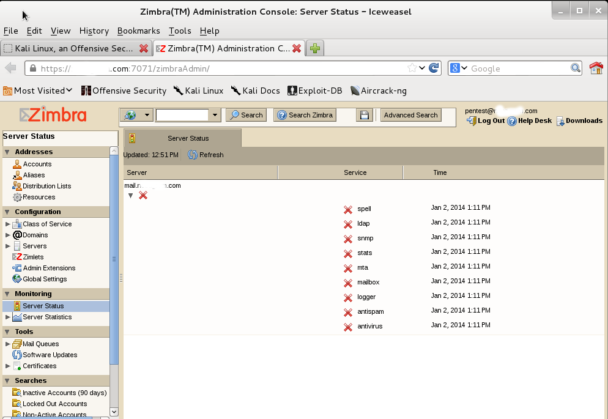Open Global Settings in the sidebar
Image resolution: width=608 pixels, height=419 pixels.
[45, 279]
